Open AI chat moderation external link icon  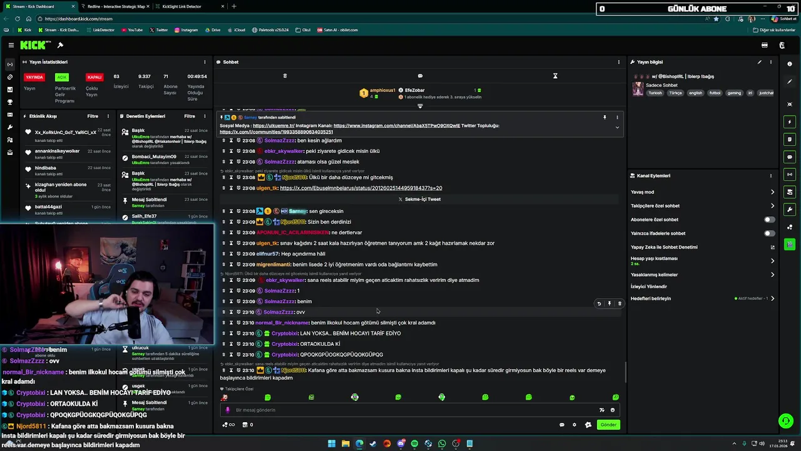click(772, 247)
